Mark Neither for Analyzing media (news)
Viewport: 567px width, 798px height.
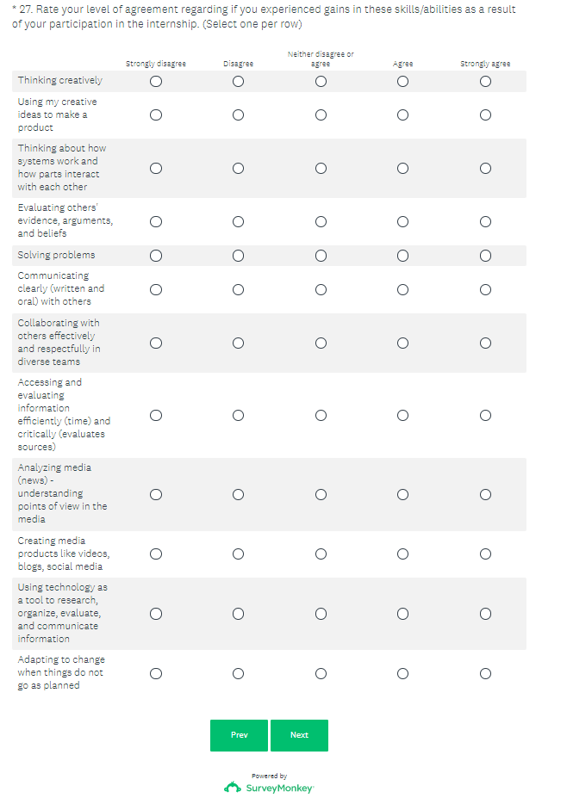[x=321, y=494]
